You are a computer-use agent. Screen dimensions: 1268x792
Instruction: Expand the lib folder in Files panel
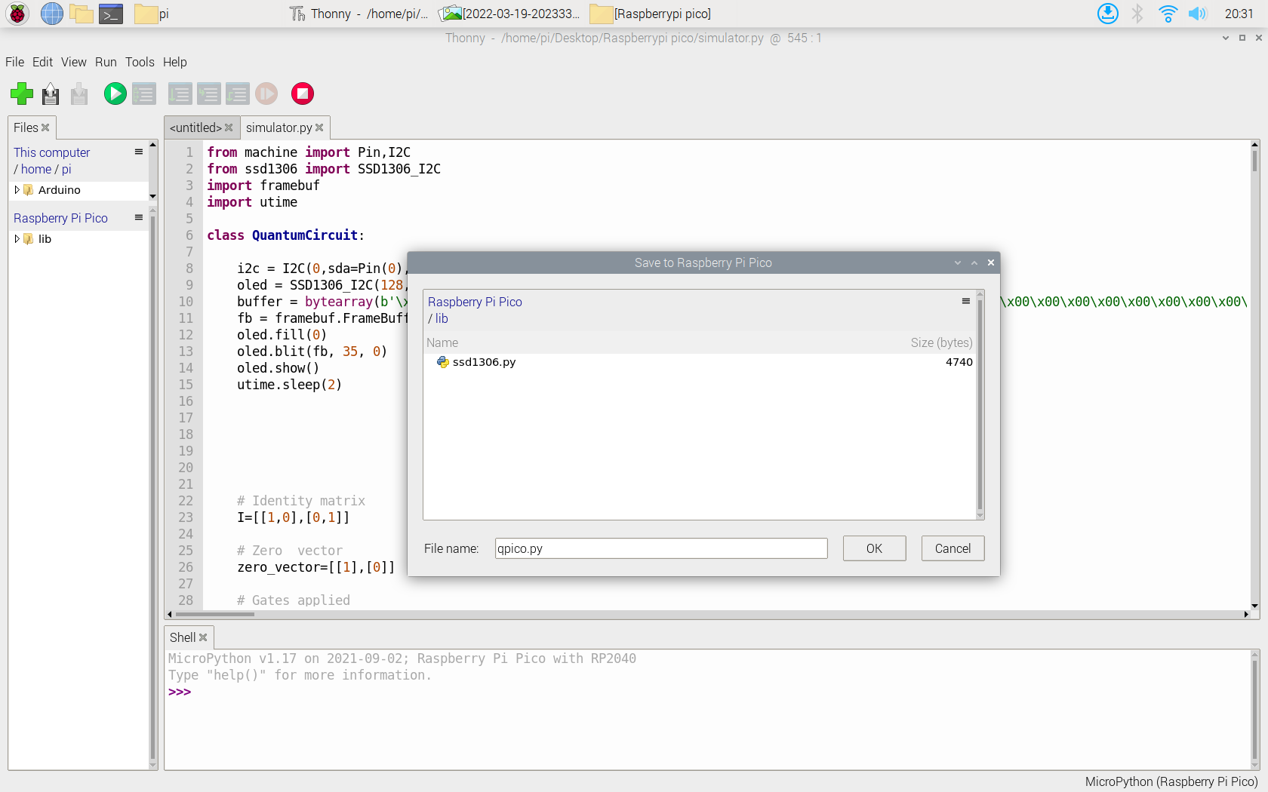[17, 239]
